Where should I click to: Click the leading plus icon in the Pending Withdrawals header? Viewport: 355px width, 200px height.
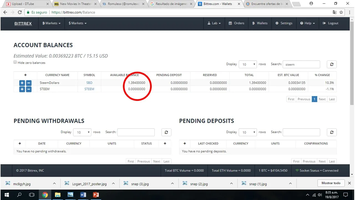tap(20, 144)
